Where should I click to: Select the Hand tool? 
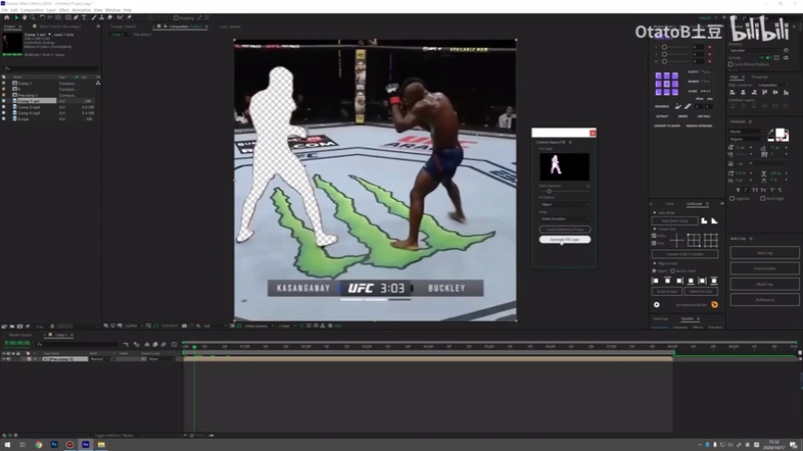(25, 18)
